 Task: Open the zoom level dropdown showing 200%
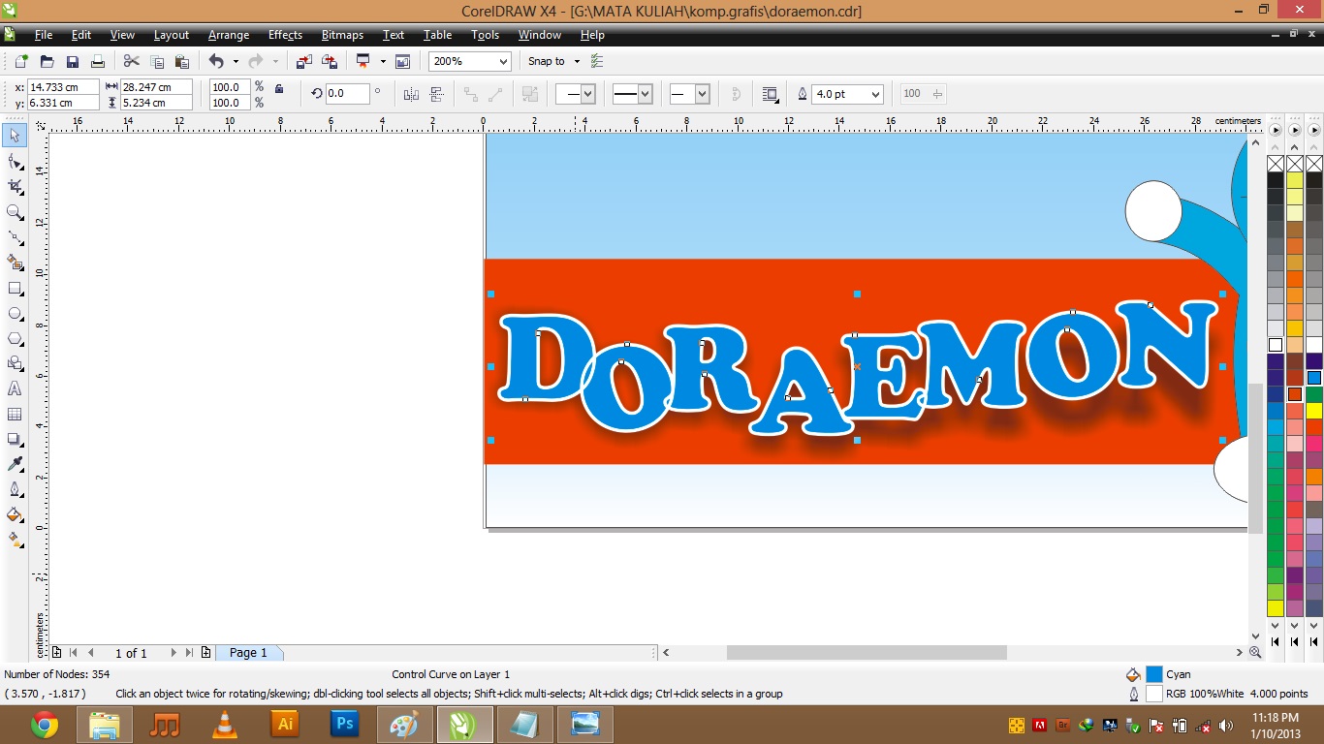[503, 61]
